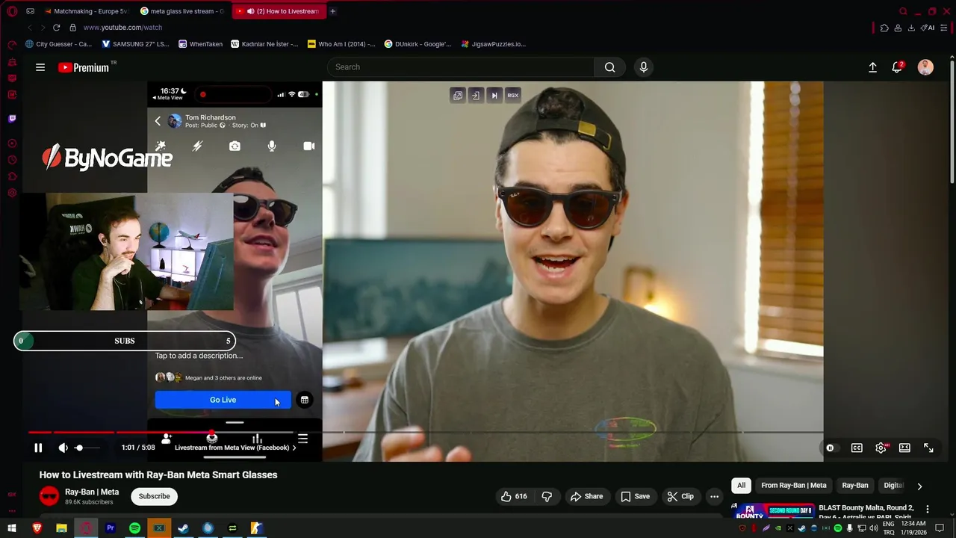Toggle closed captions with the CC button
956x538 pixels.
coord(857,448)
